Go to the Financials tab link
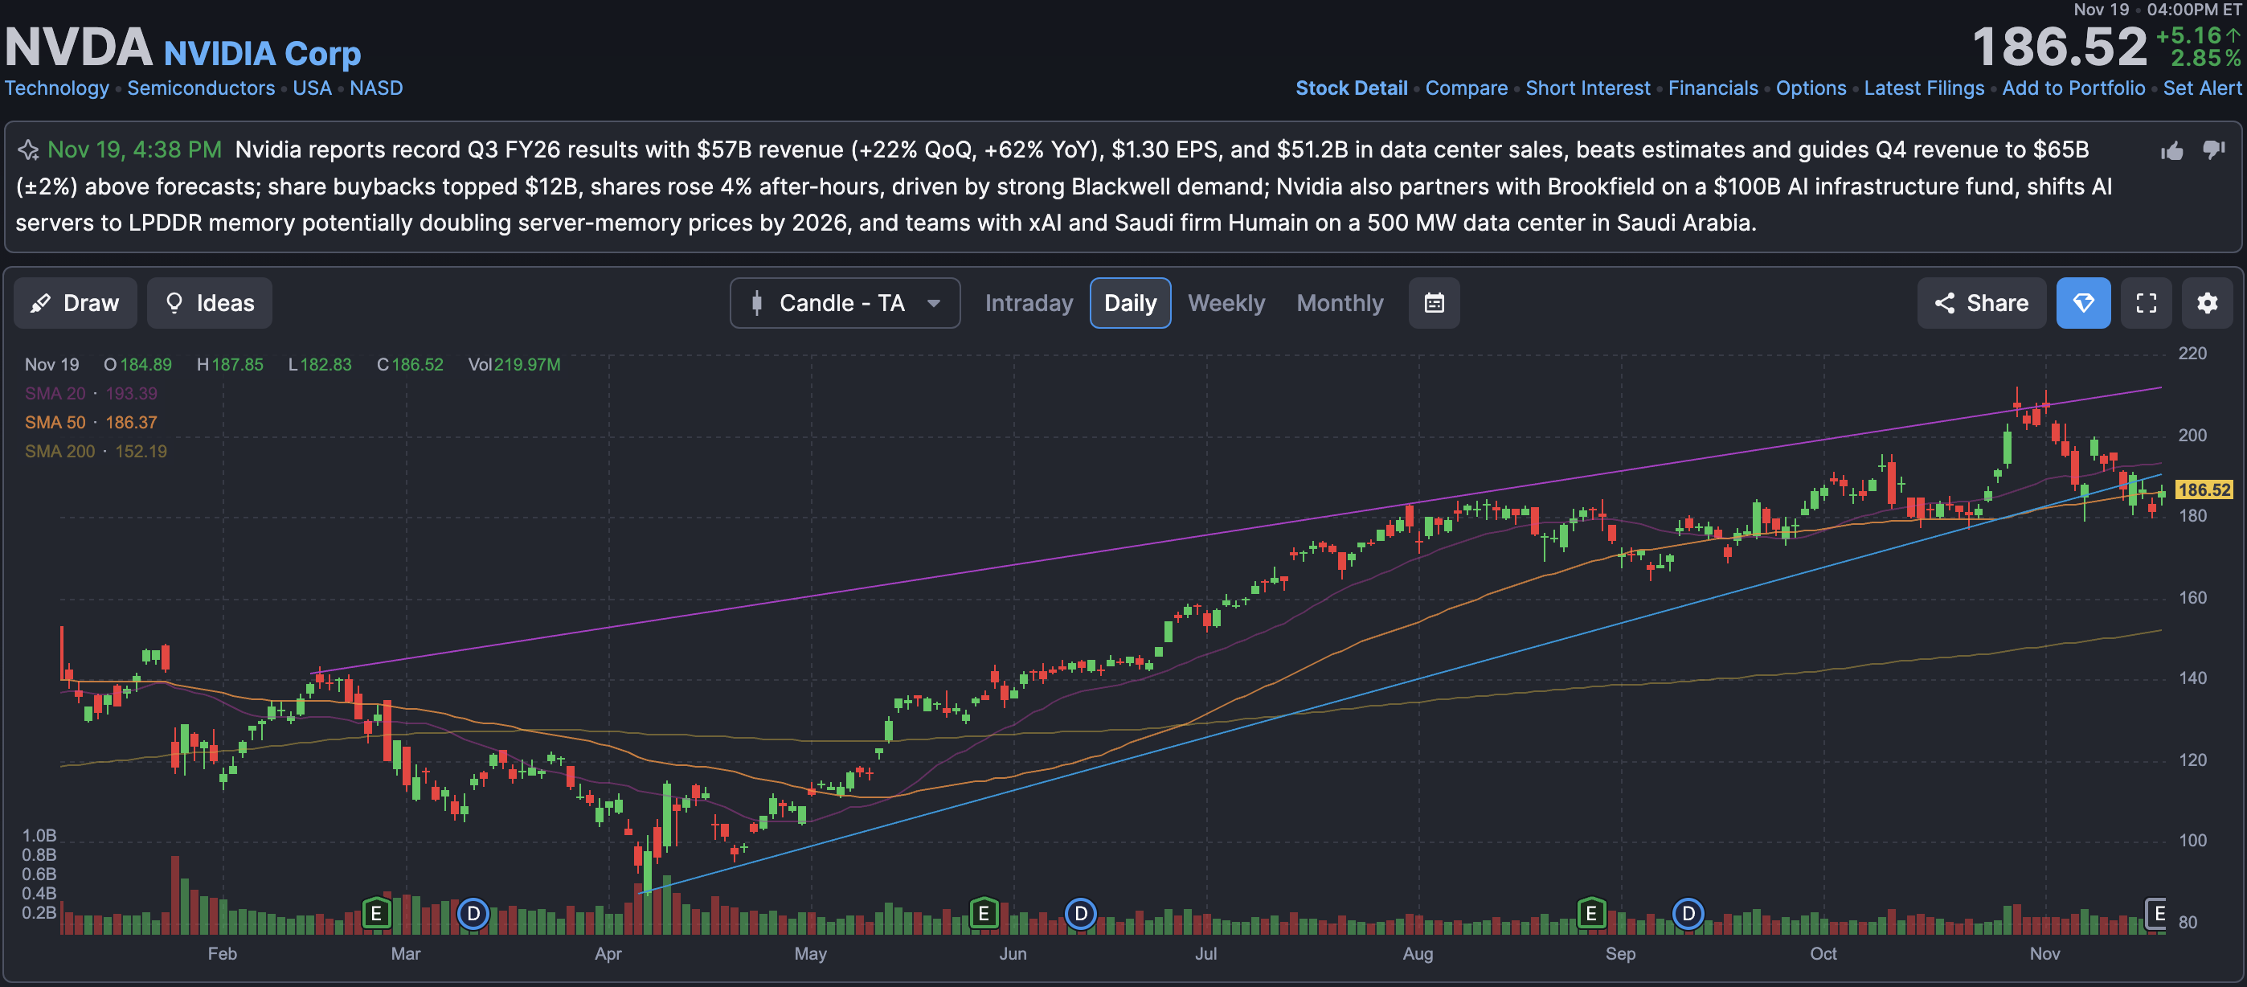This screenshot has width=2247, height=987. tap(1713, 88)
